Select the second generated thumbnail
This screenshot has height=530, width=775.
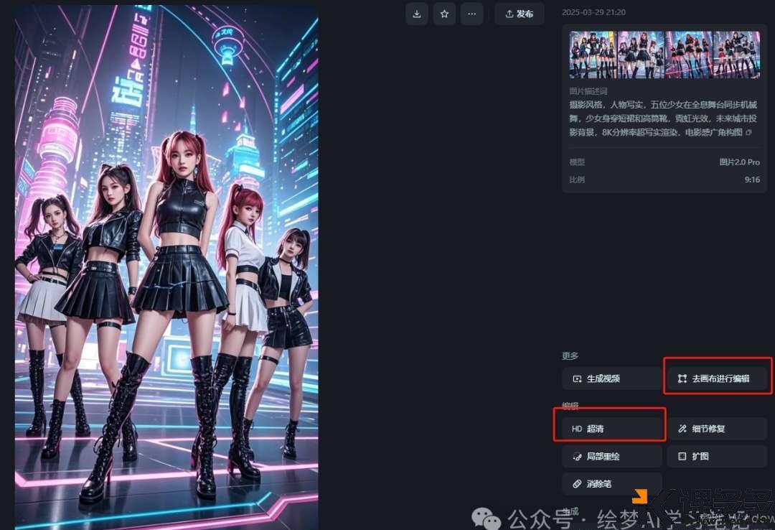(641, 55)
